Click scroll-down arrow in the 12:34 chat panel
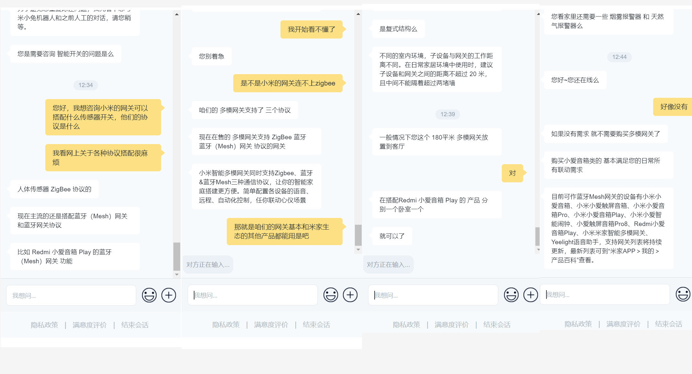 pyautogui.click(x=177, y=274)
